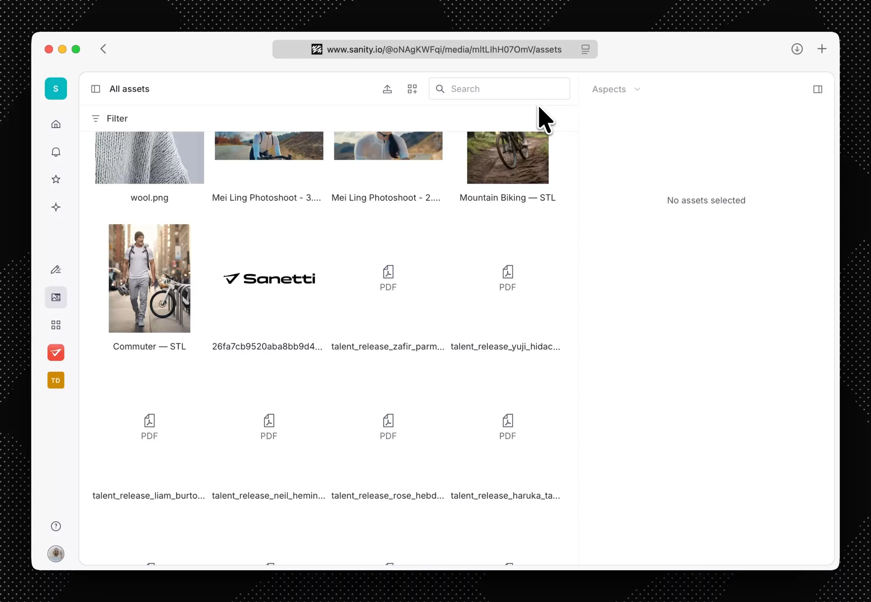Viewport: 871px width, 602px height.
Task: Select the Commuter — STL image thumbnail
Action: tap(149, 278)
